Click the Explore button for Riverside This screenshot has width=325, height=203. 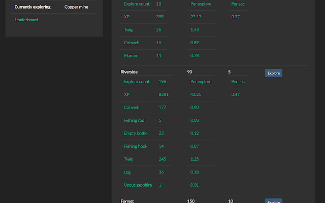[273, 73]
